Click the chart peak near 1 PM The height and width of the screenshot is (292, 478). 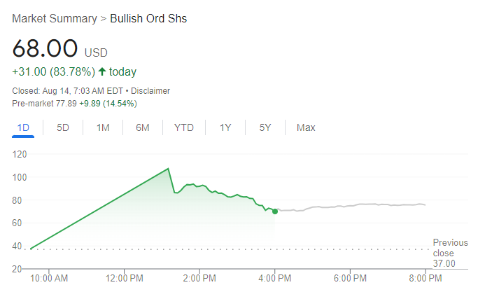(x=169, y=169)
